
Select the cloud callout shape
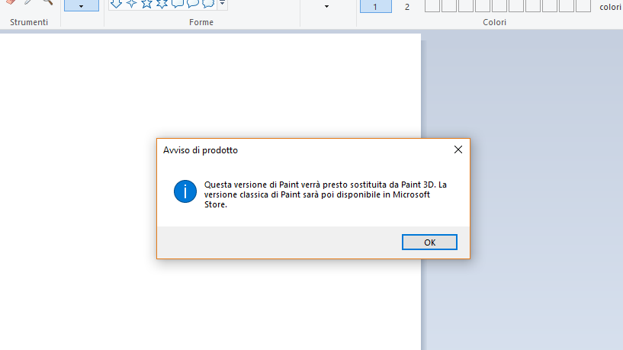tap(208, 4)
